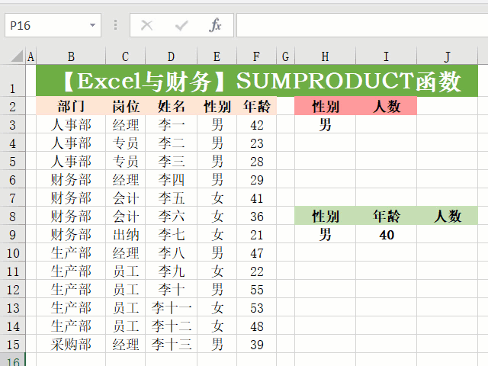
Task: Select row 9 header
Action: click(12, 234)
